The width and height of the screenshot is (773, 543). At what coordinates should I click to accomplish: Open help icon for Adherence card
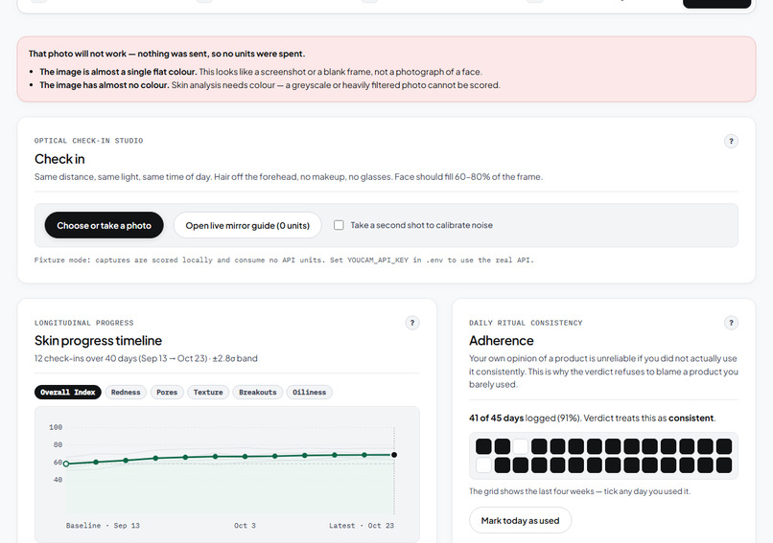[731, 323]
